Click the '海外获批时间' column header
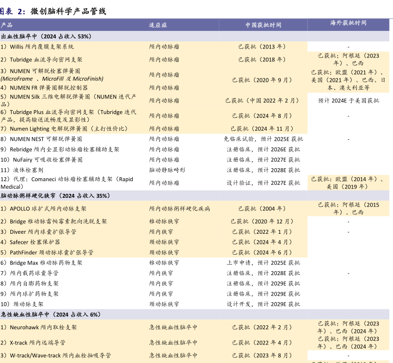 pos(348,23)
